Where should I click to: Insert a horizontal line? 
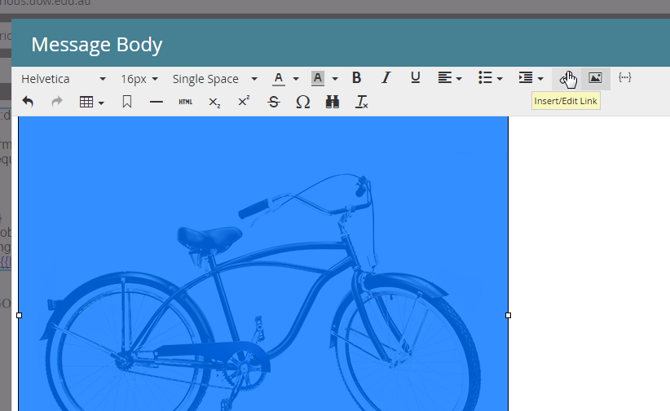click(x=156, y=102)
